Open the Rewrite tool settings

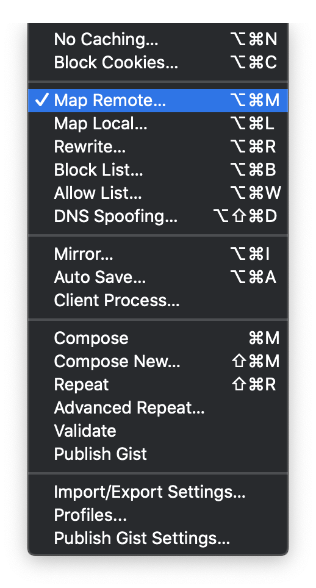pos(158,146)
